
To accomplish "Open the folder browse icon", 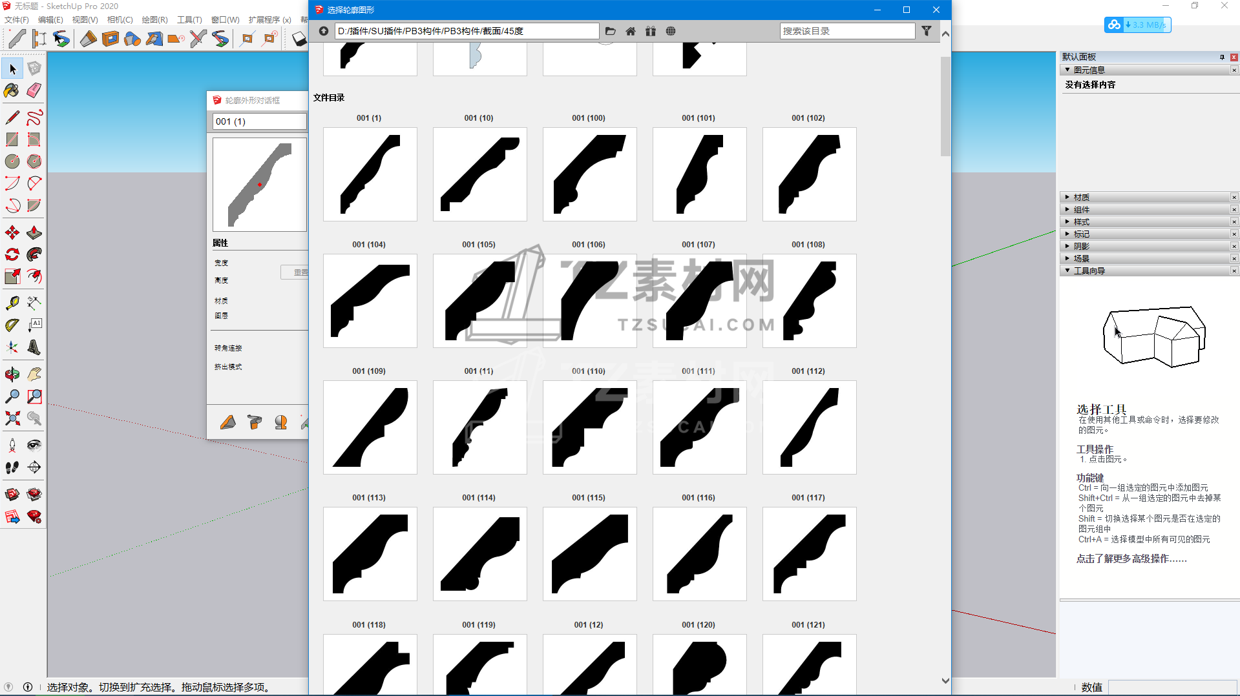I will click(x=611, y=31).
